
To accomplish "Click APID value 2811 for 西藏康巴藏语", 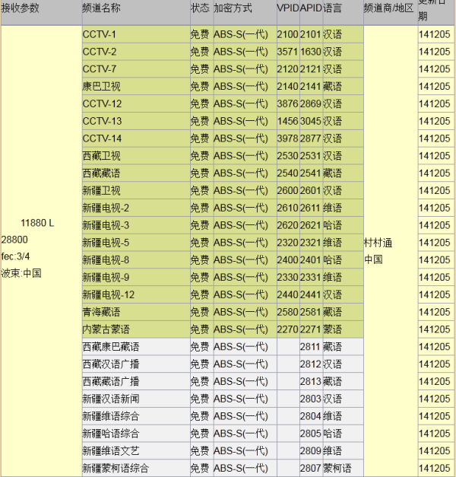I will tap(311, 346).
